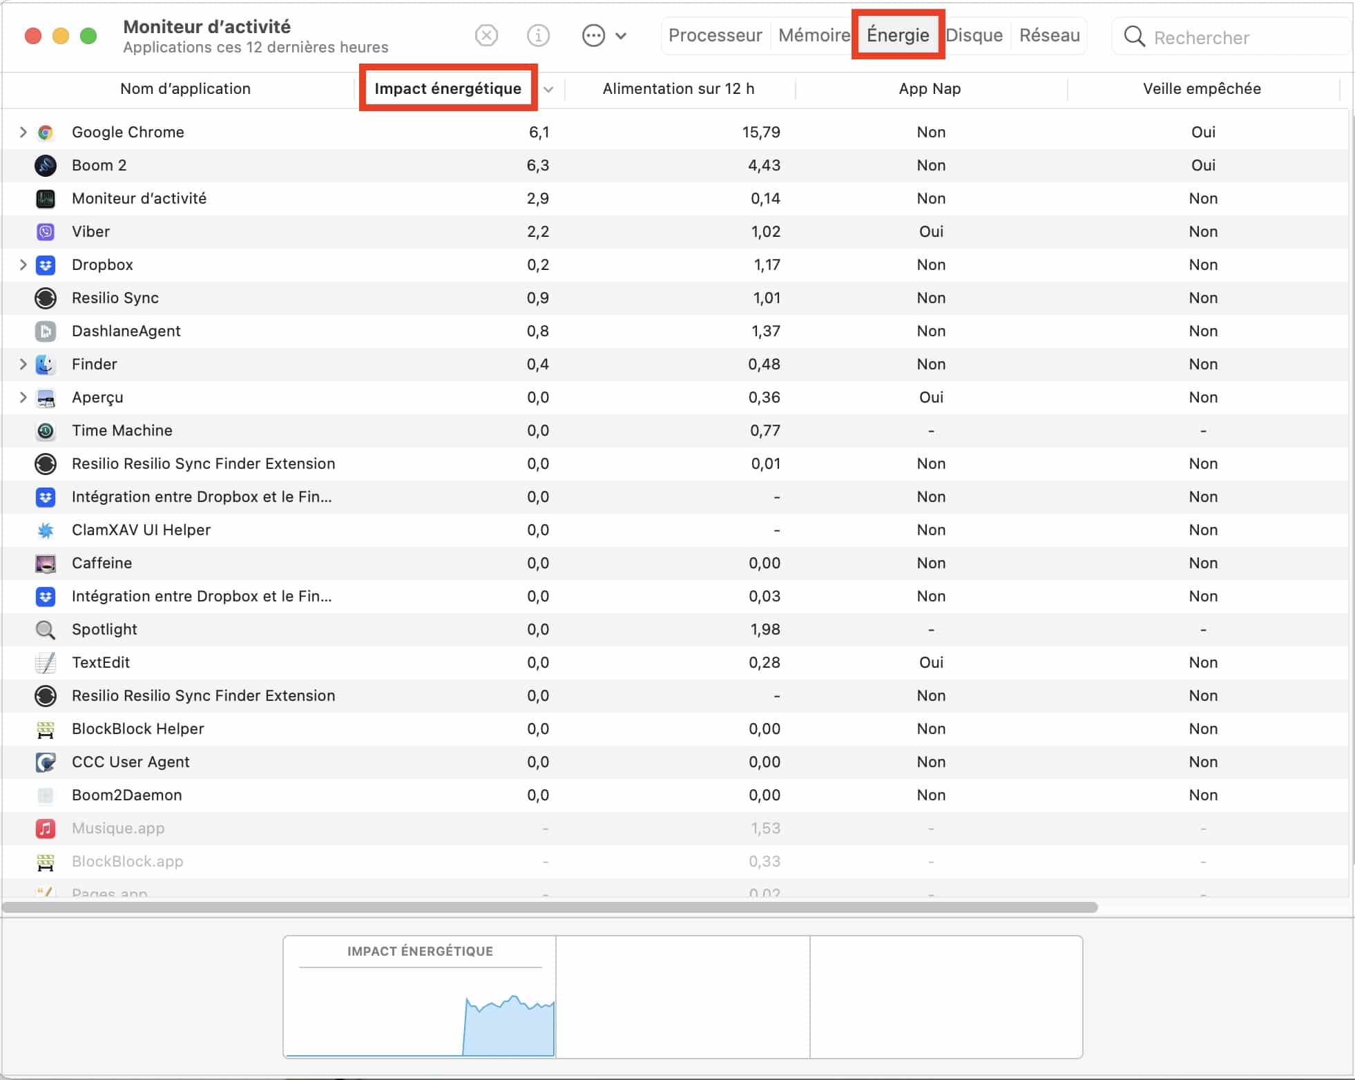
Task: Click the Impact énergétique sort arrow
Action: point(549,90)
